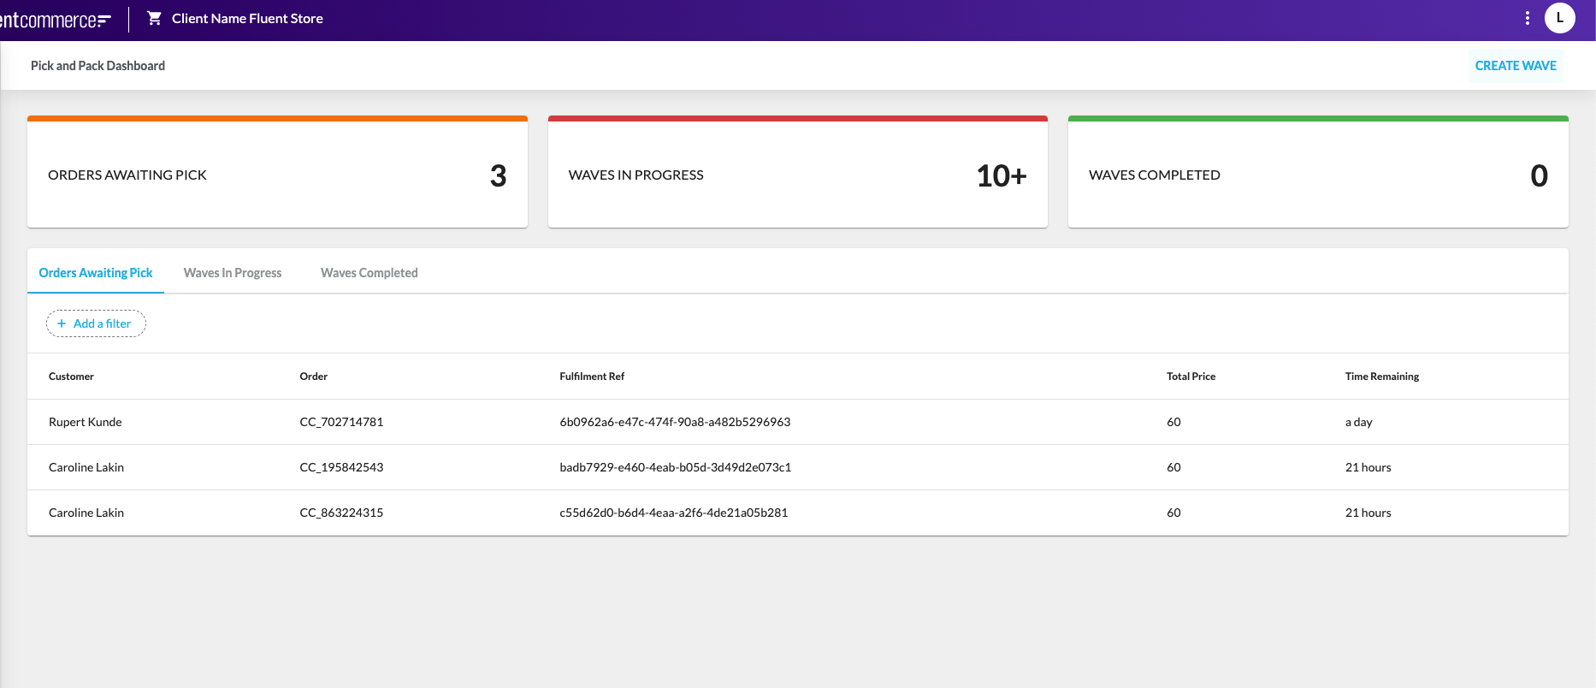Select the Rupert Kunde order row
This screenshot has height=688, width=1596.
coord(86,422)
